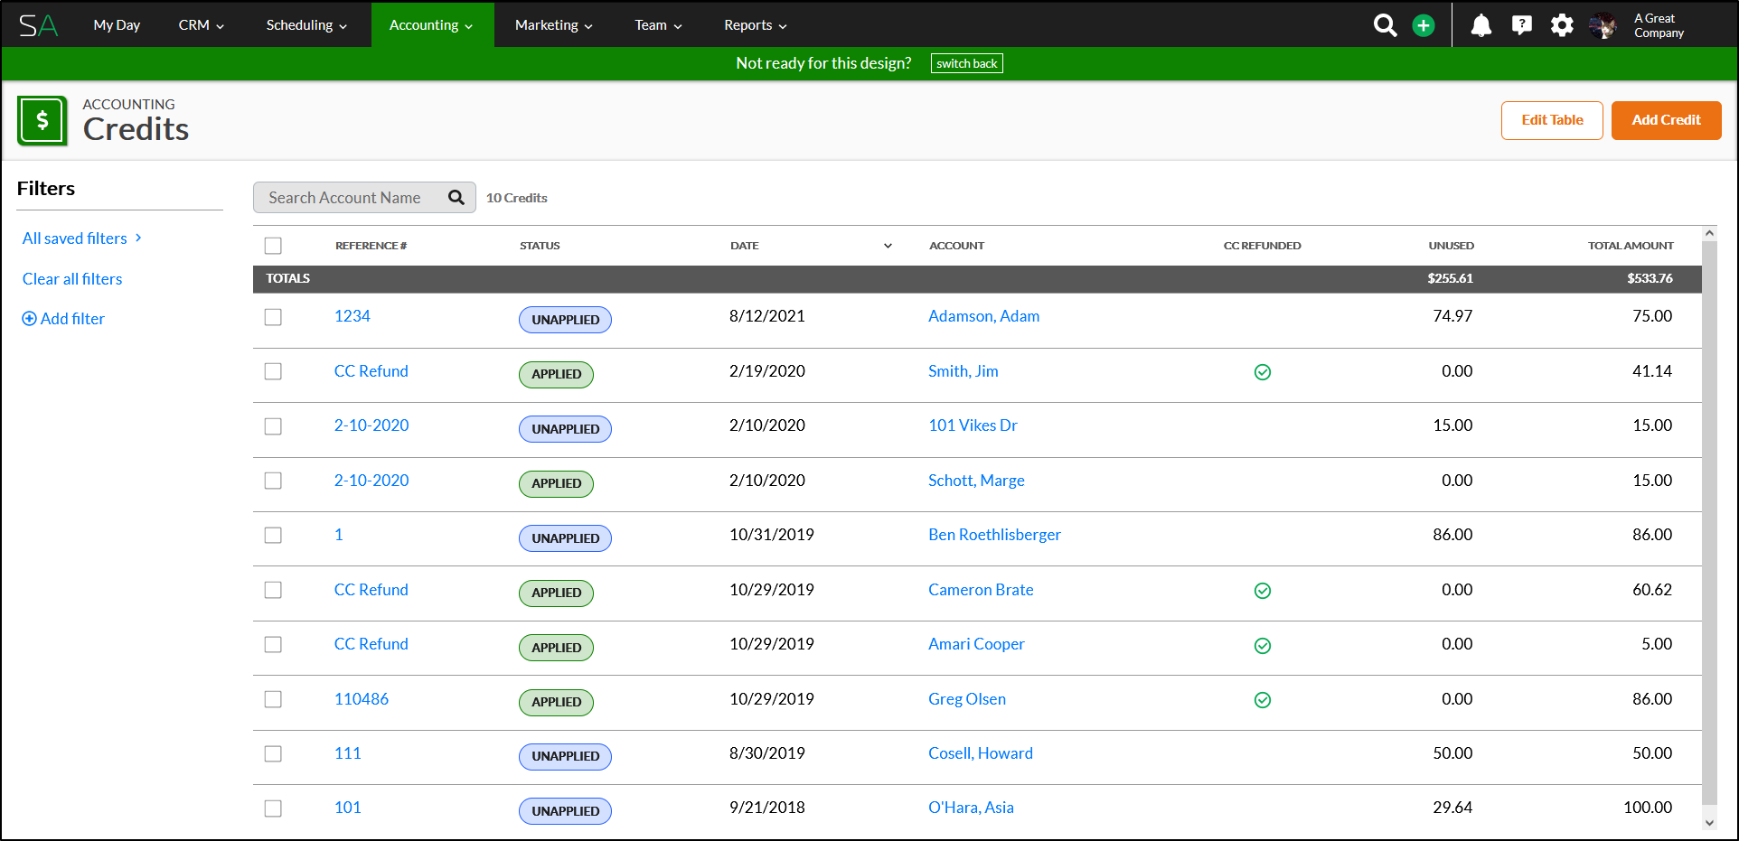Open the Scheduling menu
Viewport: 1739px width, 841px height.
(306, 25)
